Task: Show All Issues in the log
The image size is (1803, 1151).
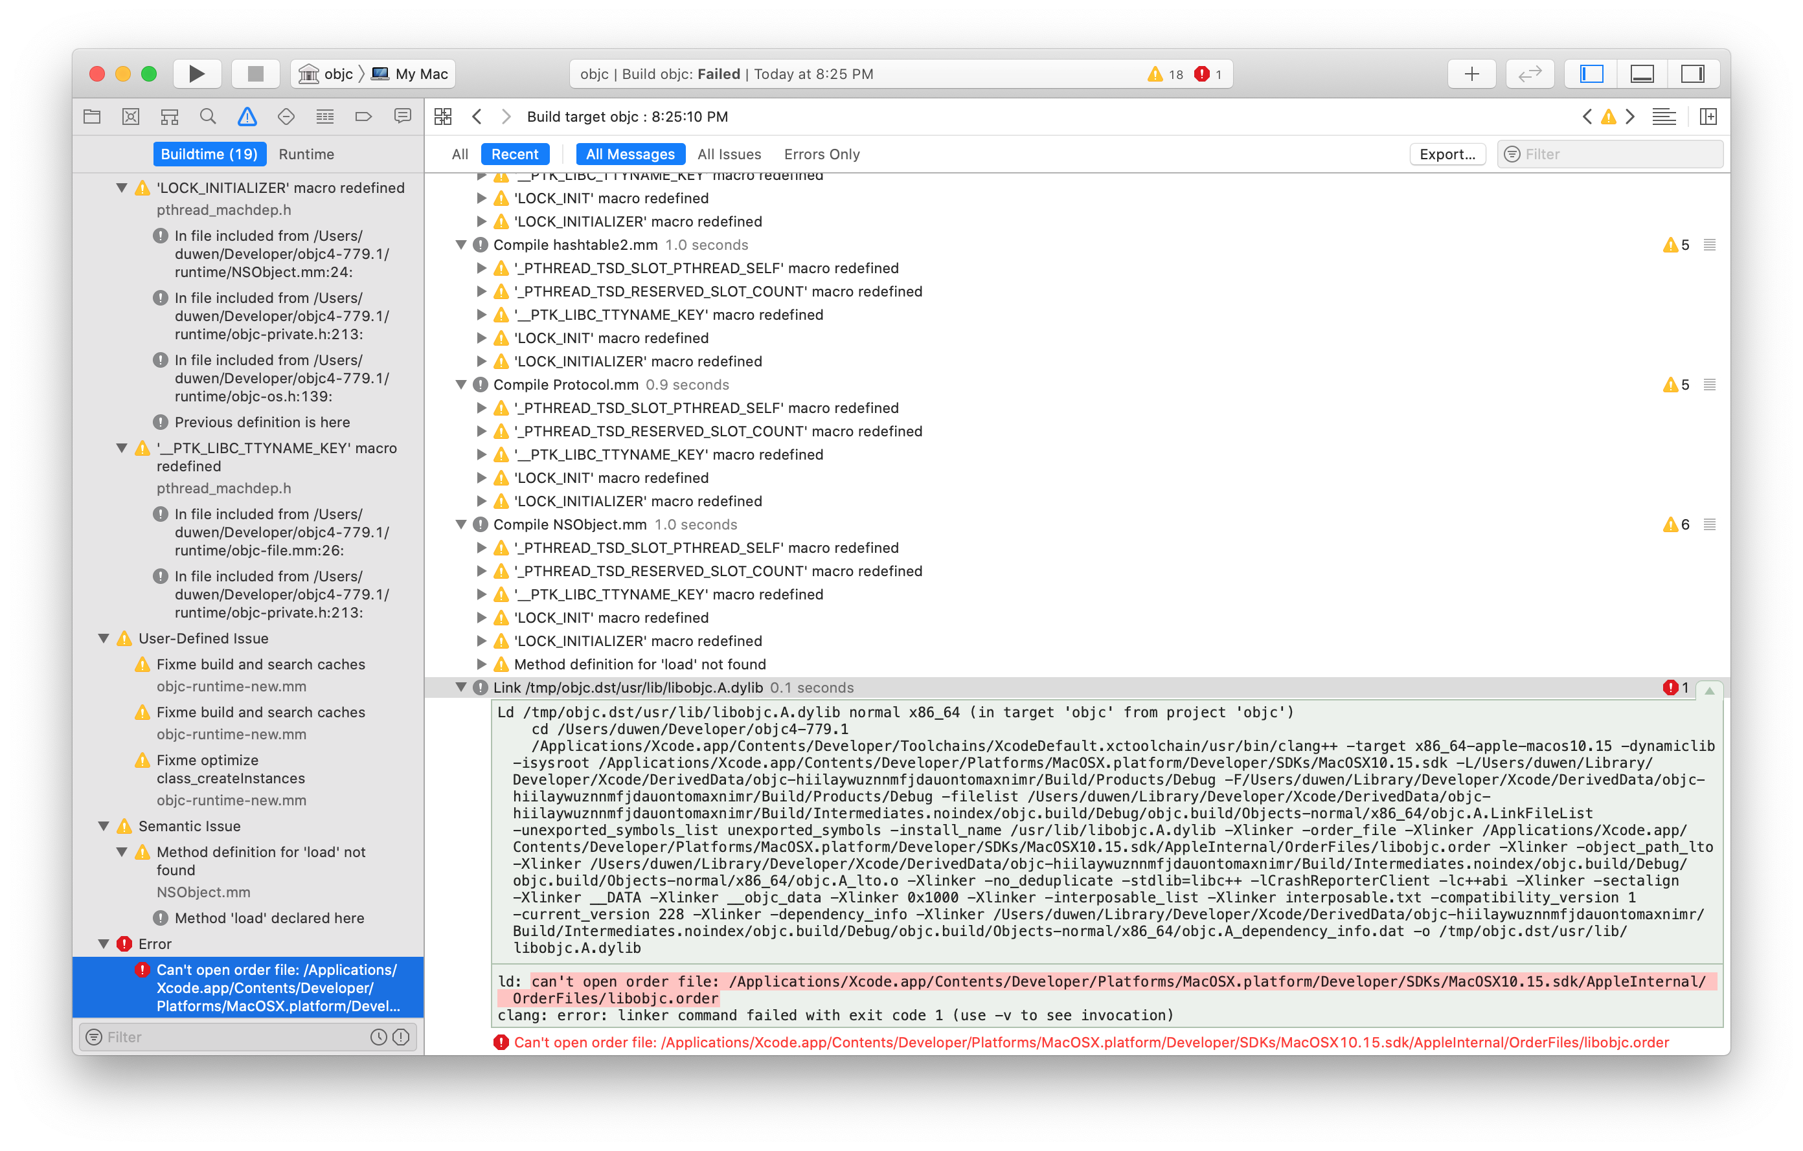Action: point(729,153)
